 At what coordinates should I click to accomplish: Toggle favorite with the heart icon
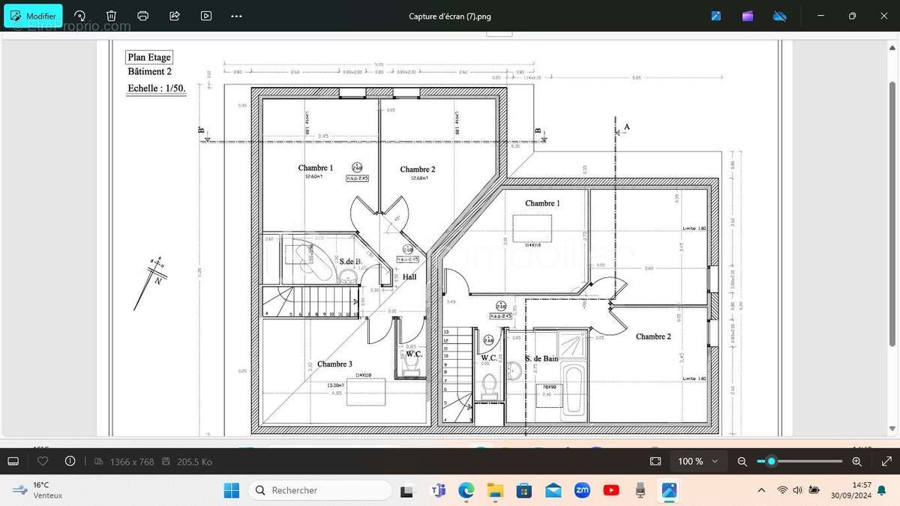pos(42,461)
